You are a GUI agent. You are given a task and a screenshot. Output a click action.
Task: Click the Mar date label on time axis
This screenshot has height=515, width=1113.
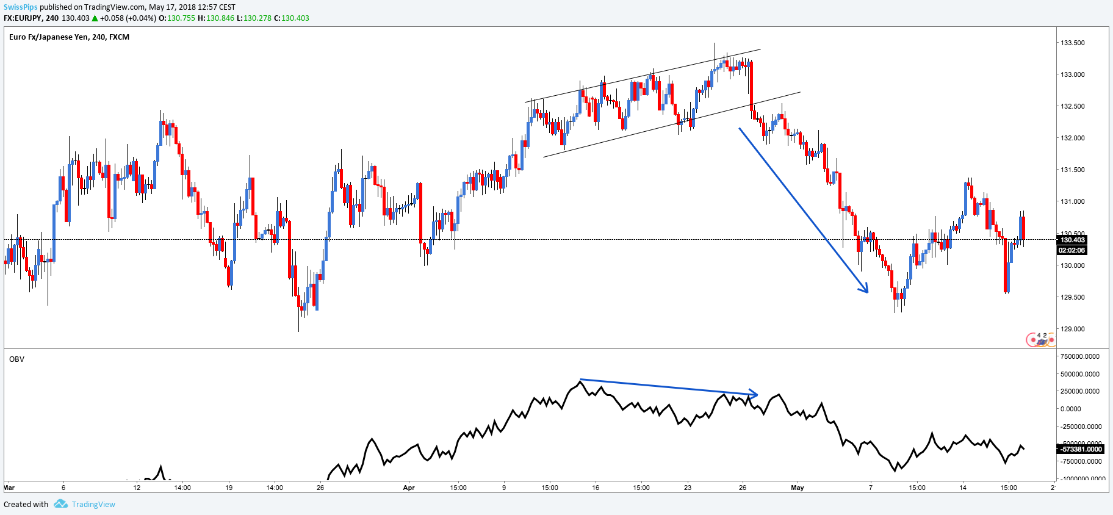coord(9,488)
